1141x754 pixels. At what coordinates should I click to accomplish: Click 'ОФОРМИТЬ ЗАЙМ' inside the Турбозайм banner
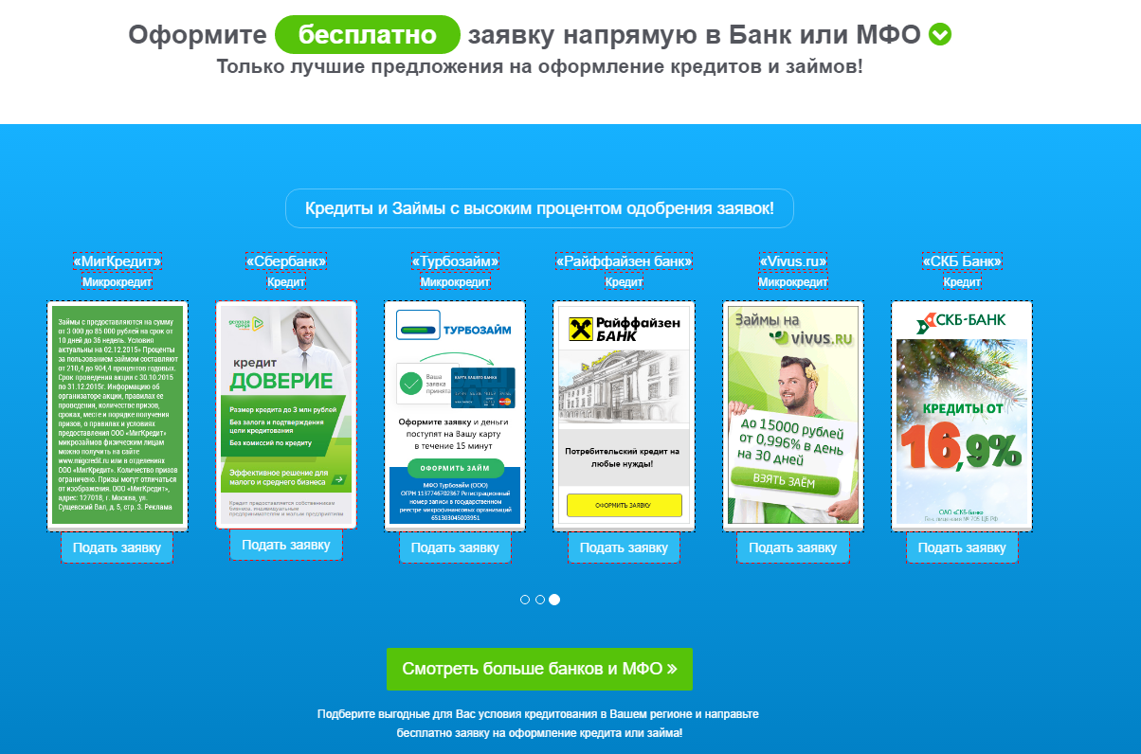456,468
